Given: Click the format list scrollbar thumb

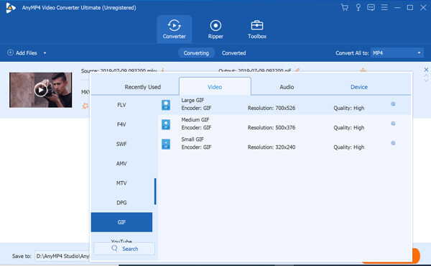Looking at the screenshot, I should (x=155, y=191).
